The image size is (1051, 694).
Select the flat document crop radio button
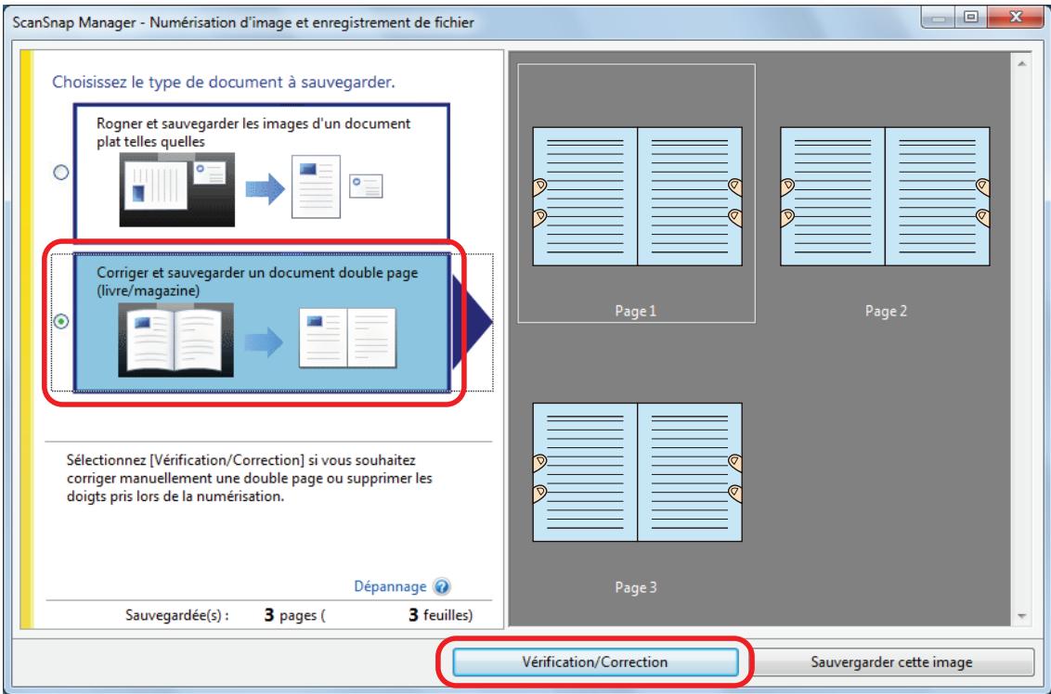click(x=61, y=173)
